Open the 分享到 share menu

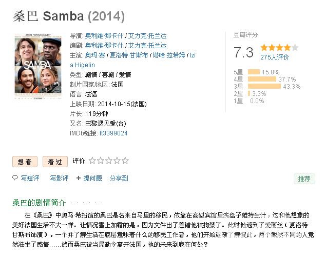[119, 178]
